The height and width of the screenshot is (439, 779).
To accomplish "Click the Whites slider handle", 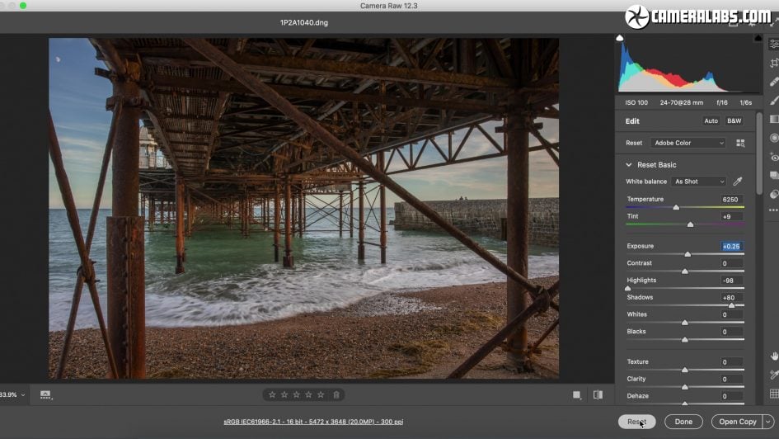I will pos(684,323).
